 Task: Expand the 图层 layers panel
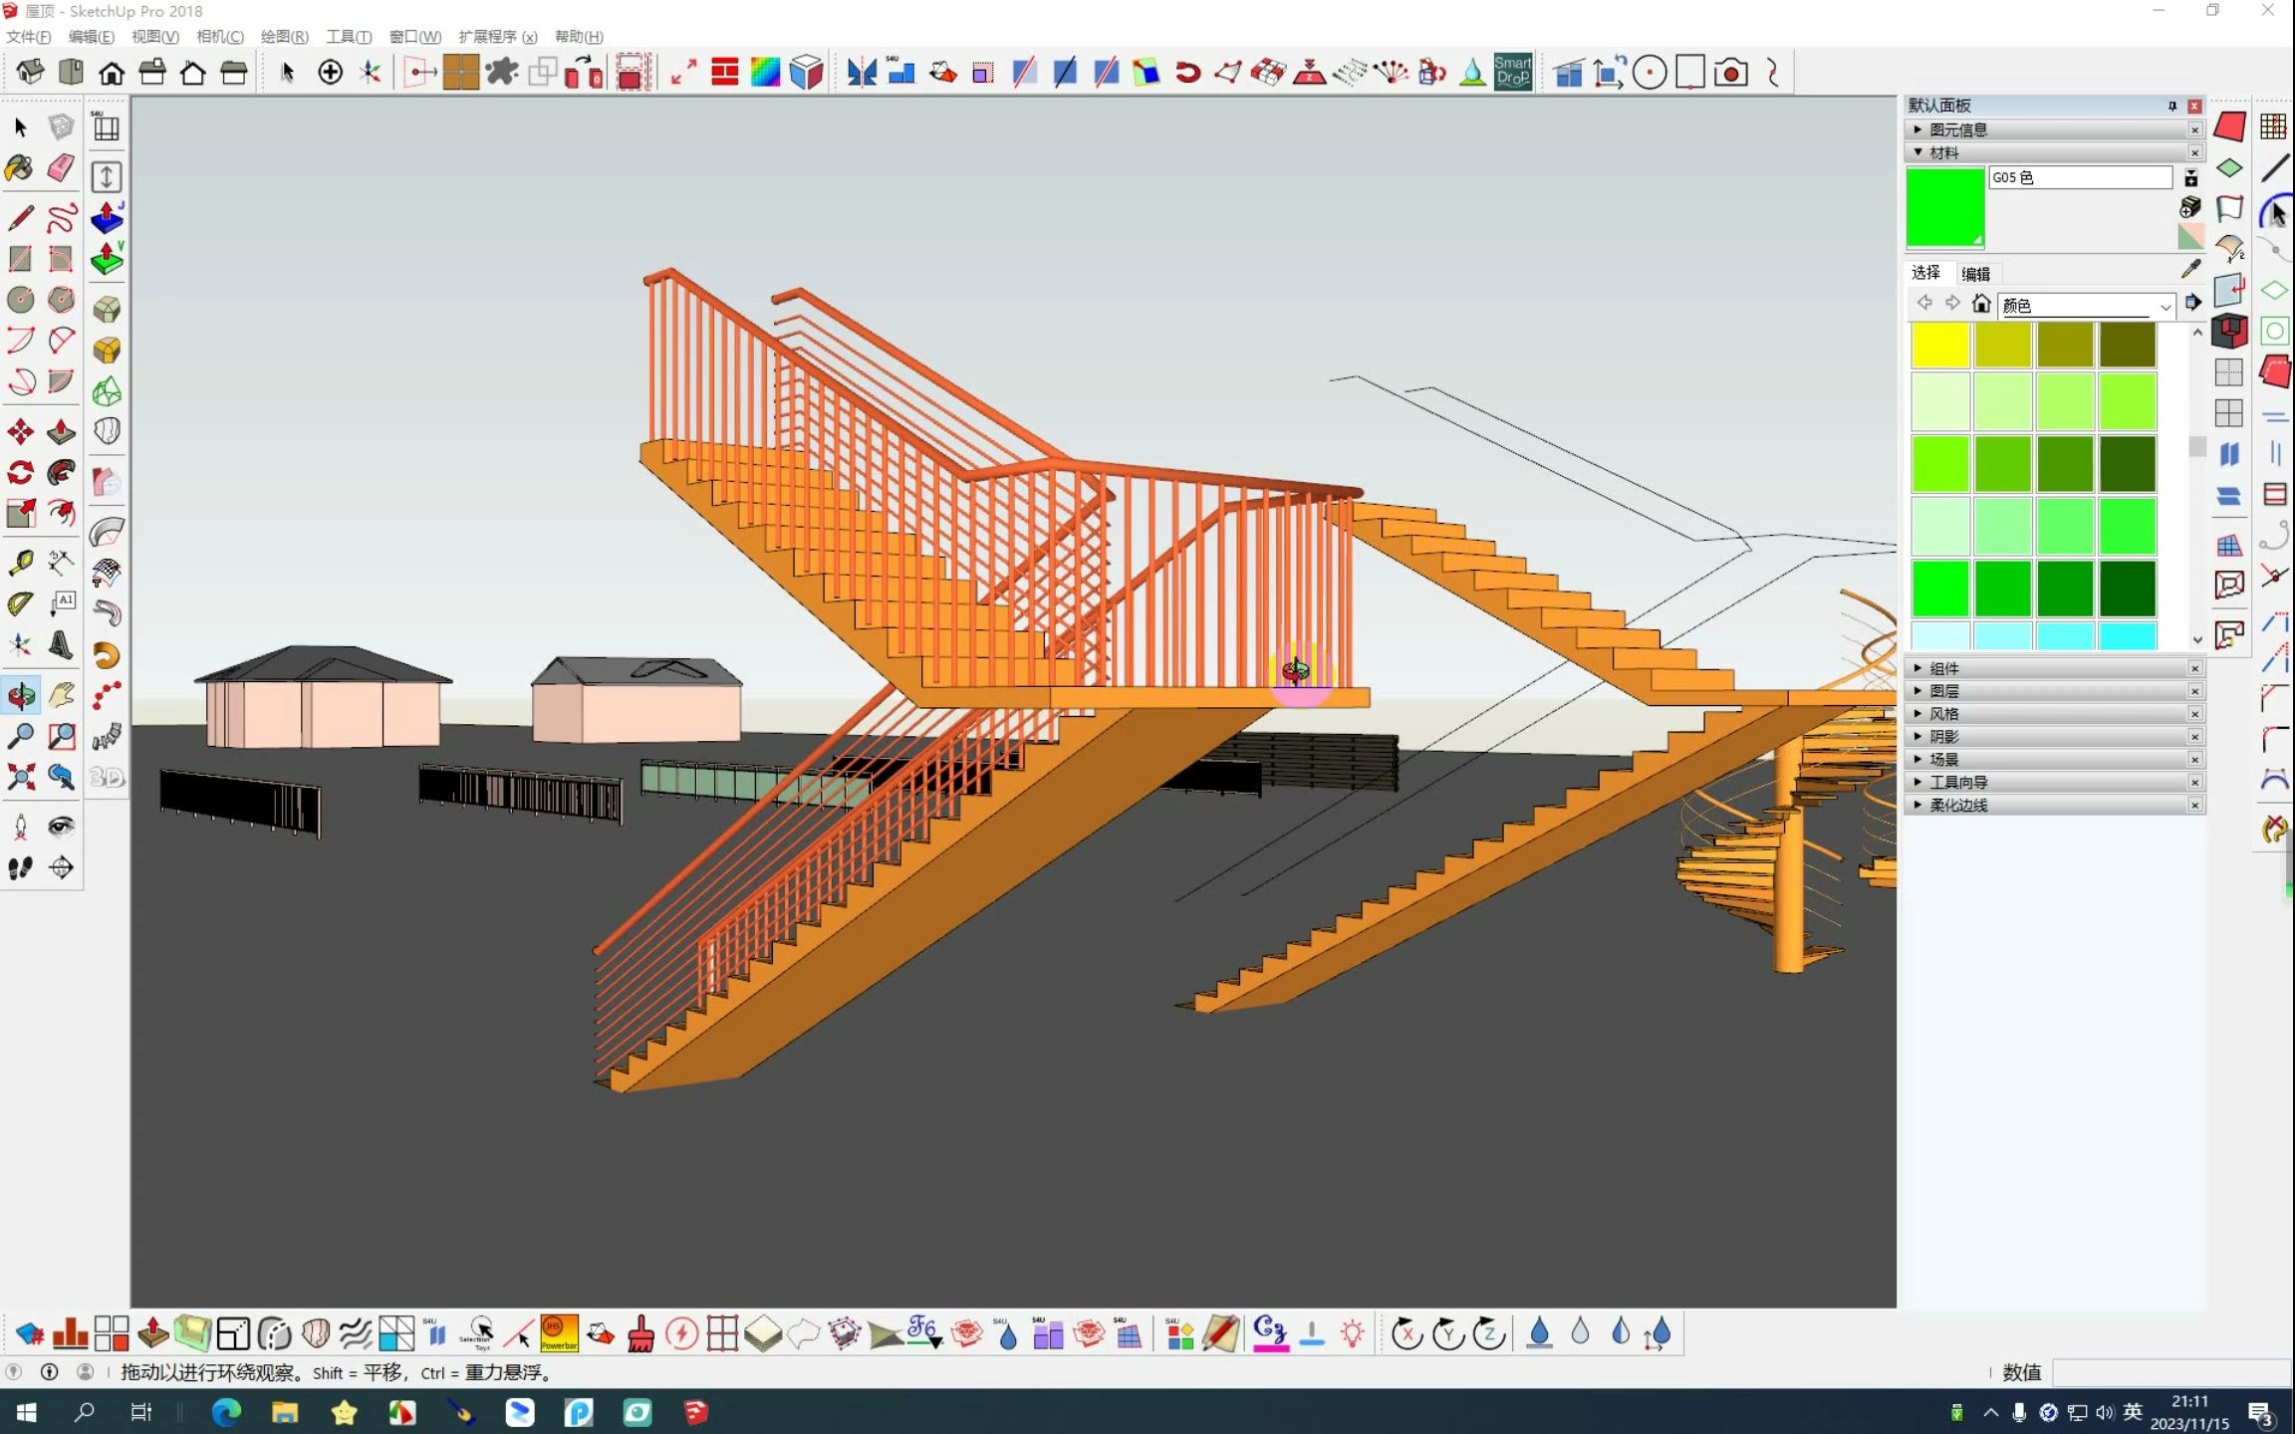coord(1943,691)
